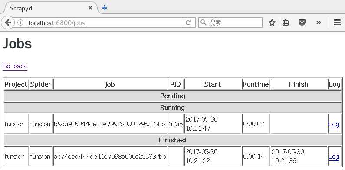345x170 pixels.
Task: Follow the Go back link
Action: pos(15,66)
